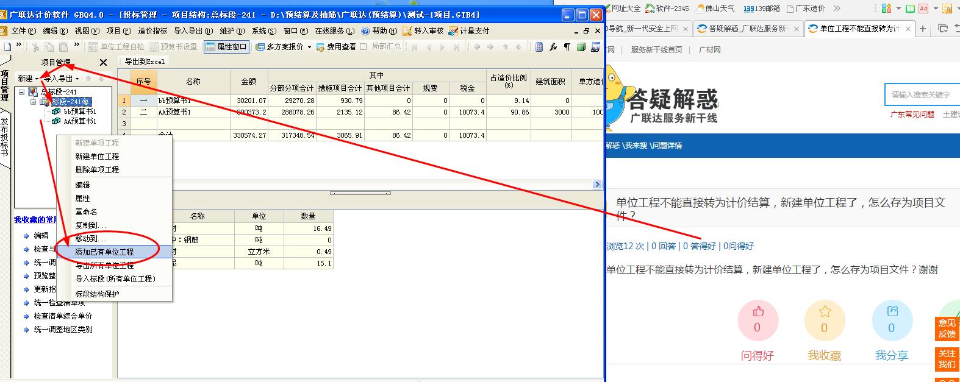
Task: Open the 在线服务 menu
Action: (334, 31)
